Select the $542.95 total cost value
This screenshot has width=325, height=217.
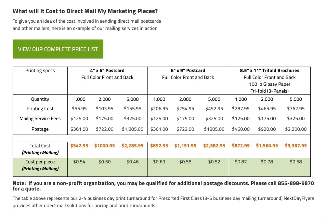tap(79, 146)
